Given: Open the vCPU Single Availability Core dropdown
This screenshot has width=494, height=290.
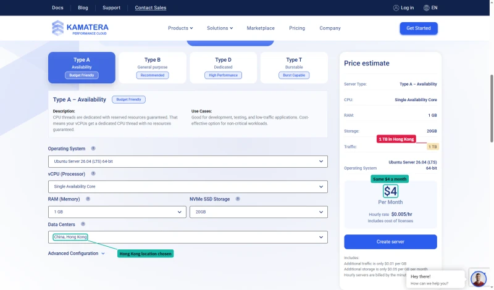Looking at the screenshot, I should 188,187.
